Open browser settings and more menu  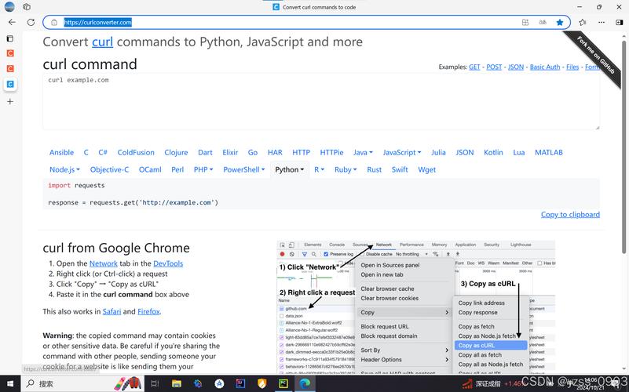pyautogui.click(x=601, y=23)
